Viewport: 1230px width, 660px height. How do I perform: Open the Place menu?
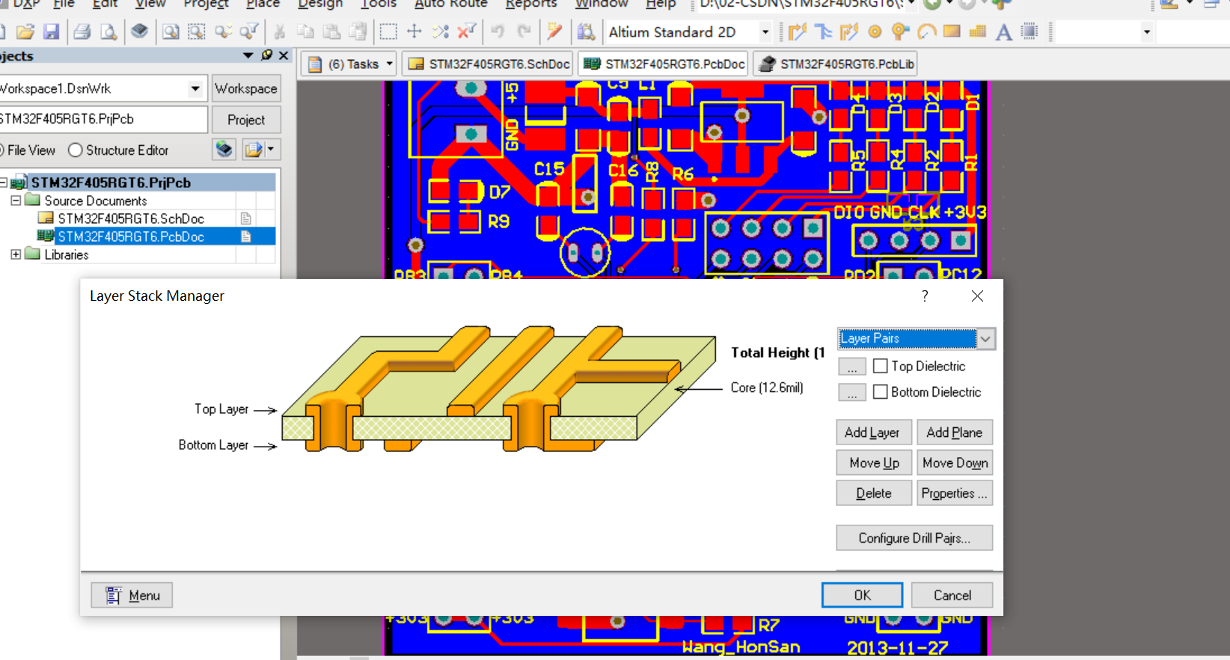263,4
